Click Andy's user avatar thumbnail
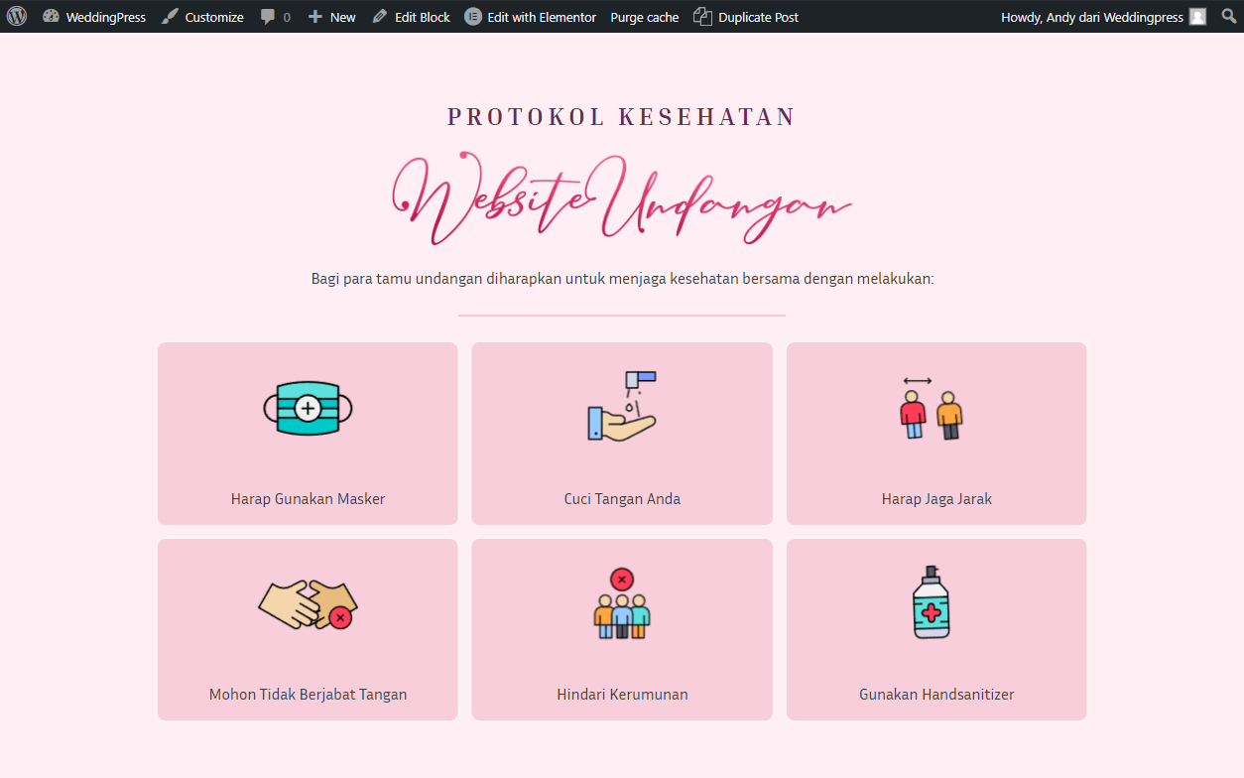 click(x=1196, y=17)
